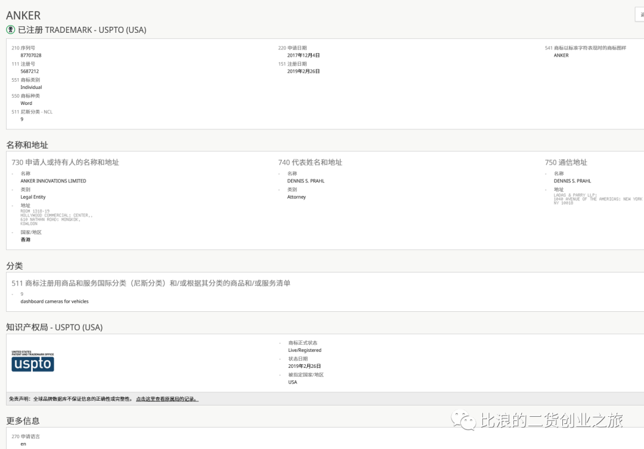Click the application language value en

coord(23,444)
